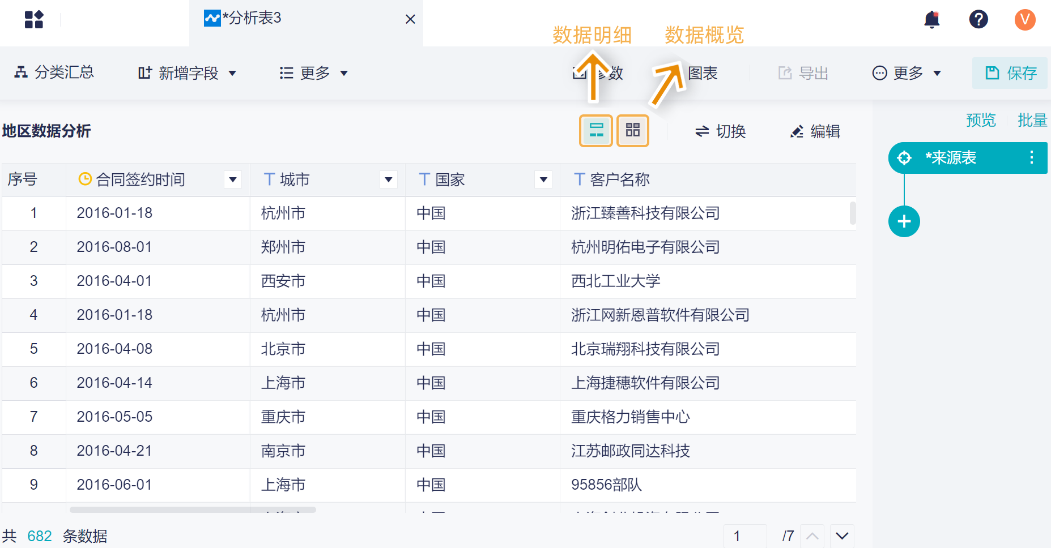Click the 客户名称 column header

[x=708, y=180]
